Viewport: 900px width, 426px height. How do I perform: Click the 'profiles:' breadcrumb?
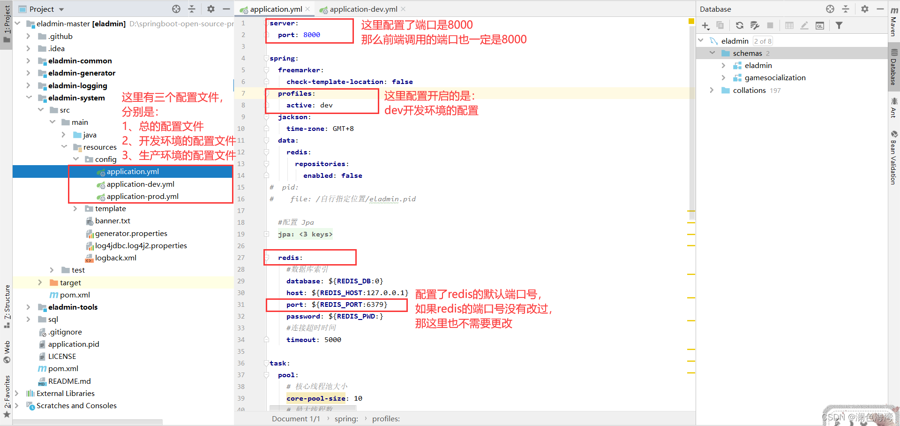click(386, 418)
